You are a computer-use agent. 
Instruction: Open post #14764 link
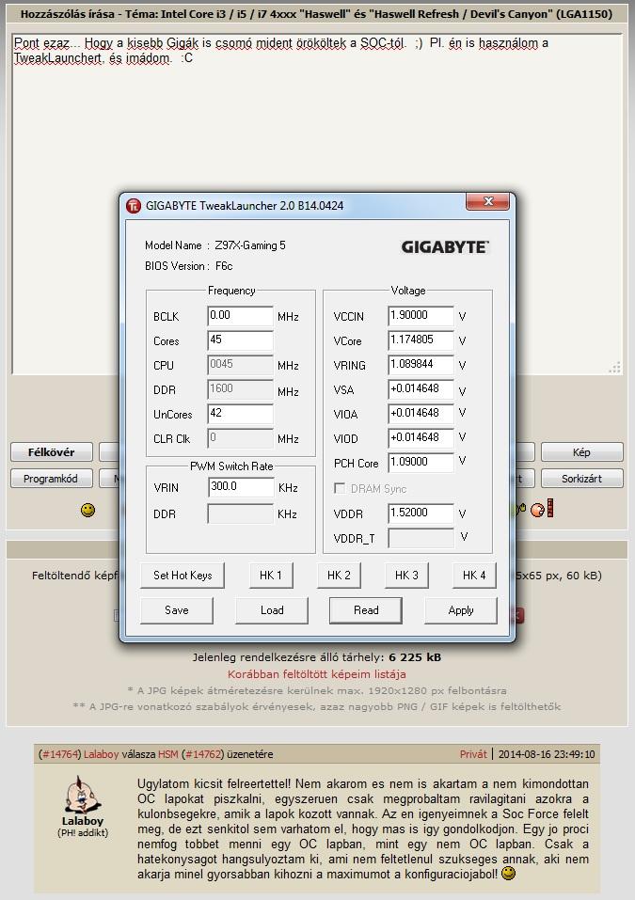(59, 754)
